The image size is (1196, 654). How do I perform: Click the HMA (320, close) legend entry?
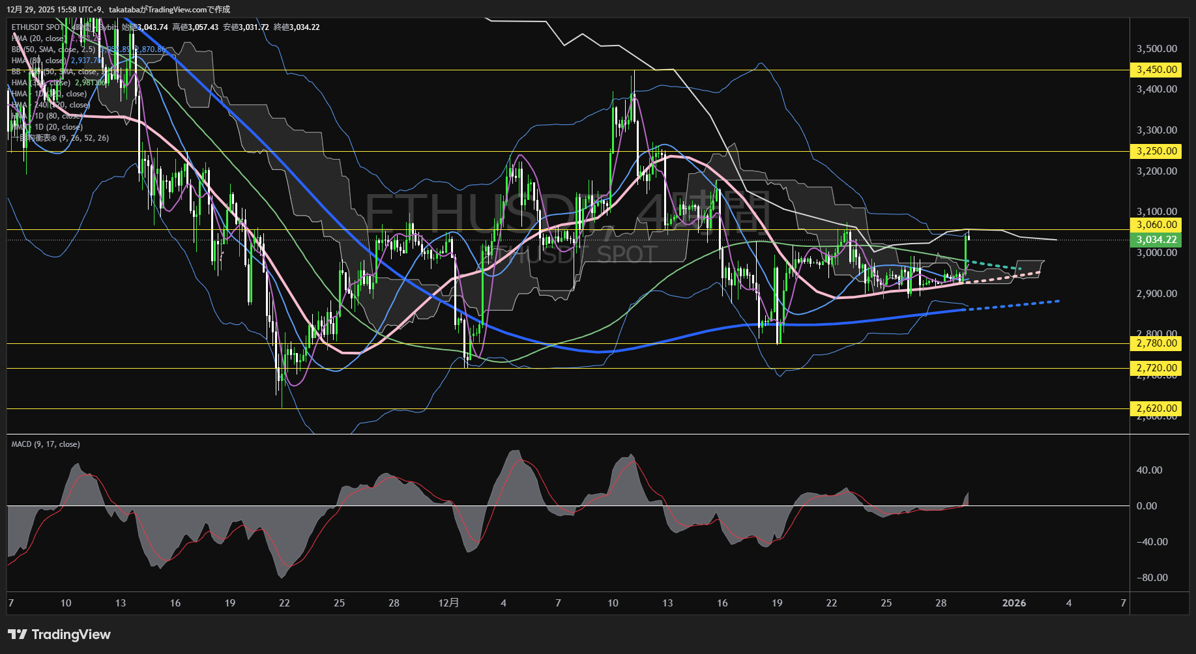point(40,83)
